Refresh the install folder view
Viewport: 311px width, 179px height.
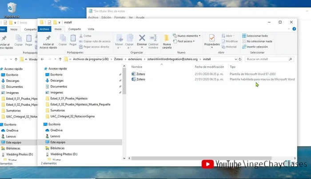pyautogui.click(x=240, y=59)
